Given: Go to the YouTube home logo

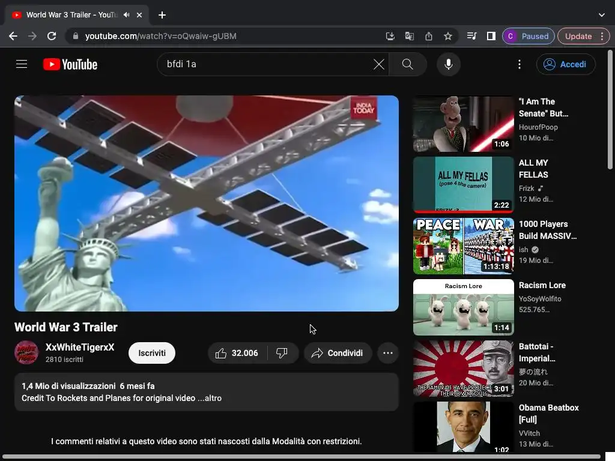Looking at the screenshot, I should tap(70, 64).
